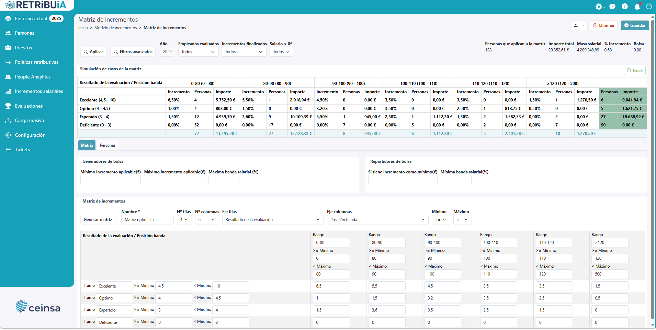Click the 18.688,92 € total cell

click(633, 117)
